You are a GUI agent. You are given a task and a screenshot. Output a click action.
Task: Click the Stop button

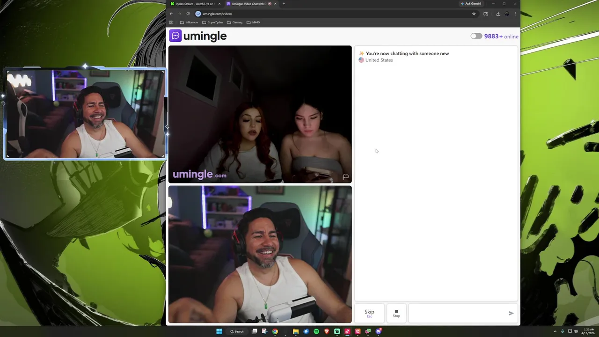coord(396,313)
